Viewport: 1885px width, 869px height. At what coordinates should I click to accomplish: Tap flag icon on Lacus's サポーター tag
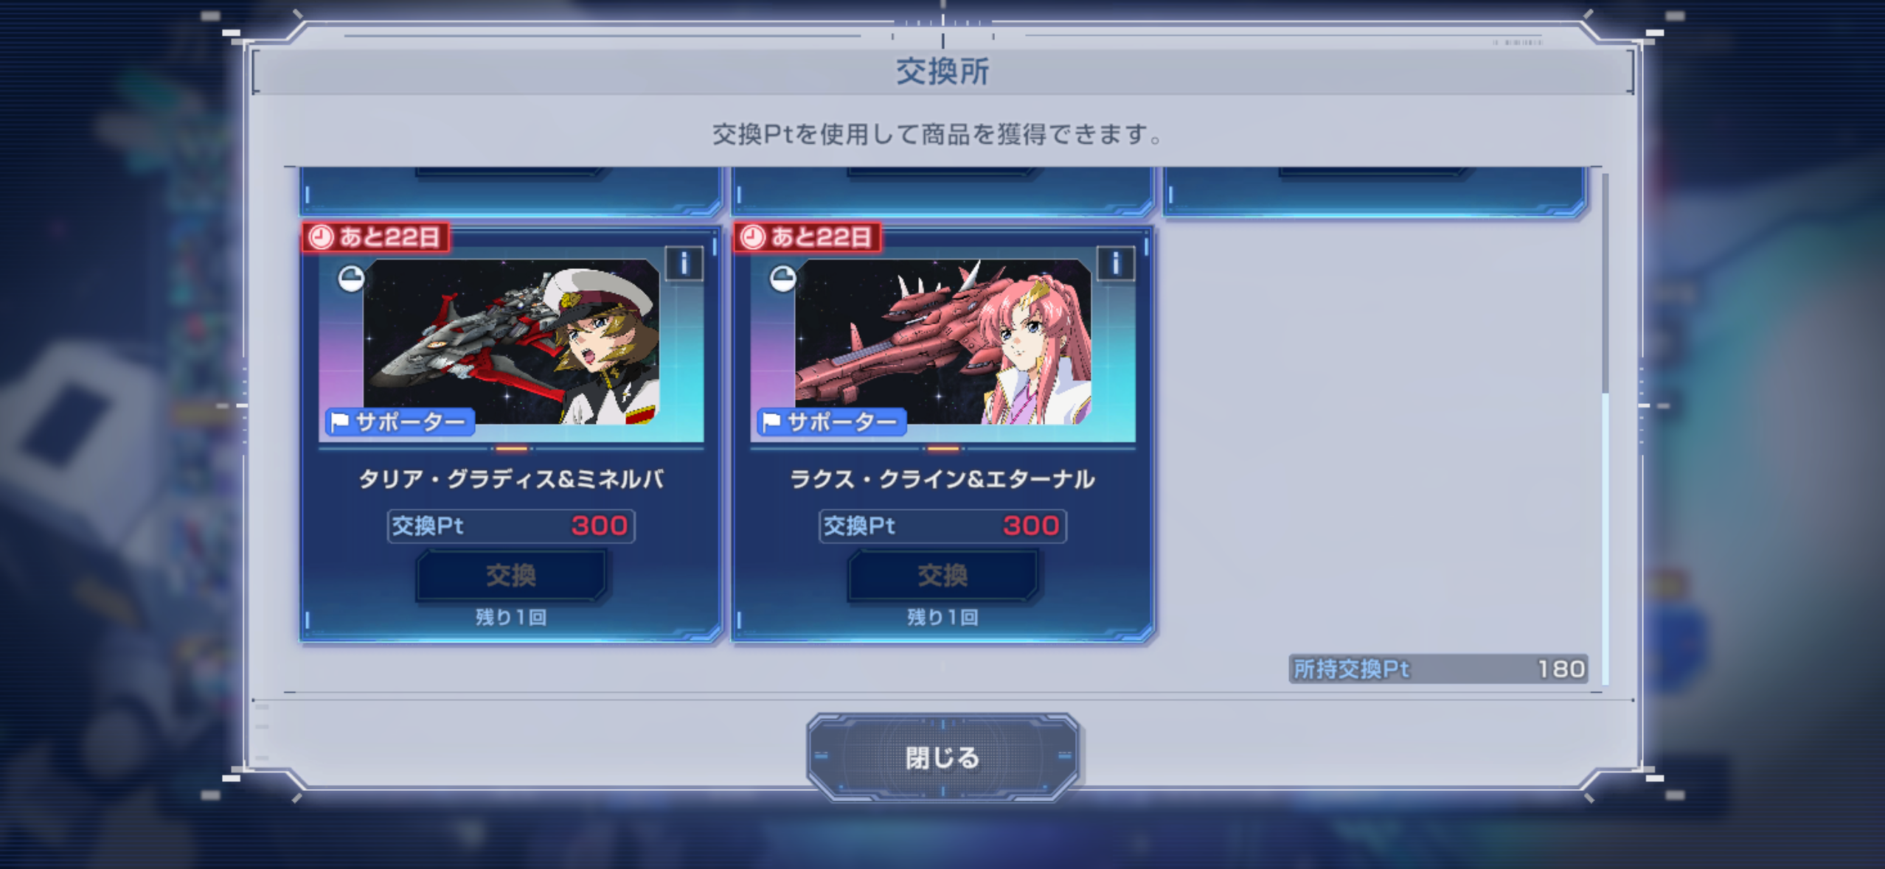click(x=771, y=422)
